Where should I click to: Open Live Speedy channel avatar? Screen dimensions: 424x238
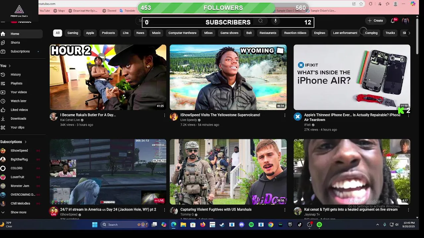[174, 116]
